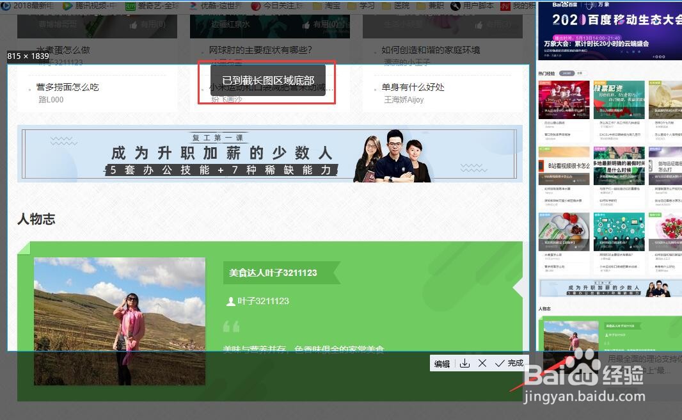Click the B站看视频很卡怎么 thumbnail in preview

click(x=564, y=166)
